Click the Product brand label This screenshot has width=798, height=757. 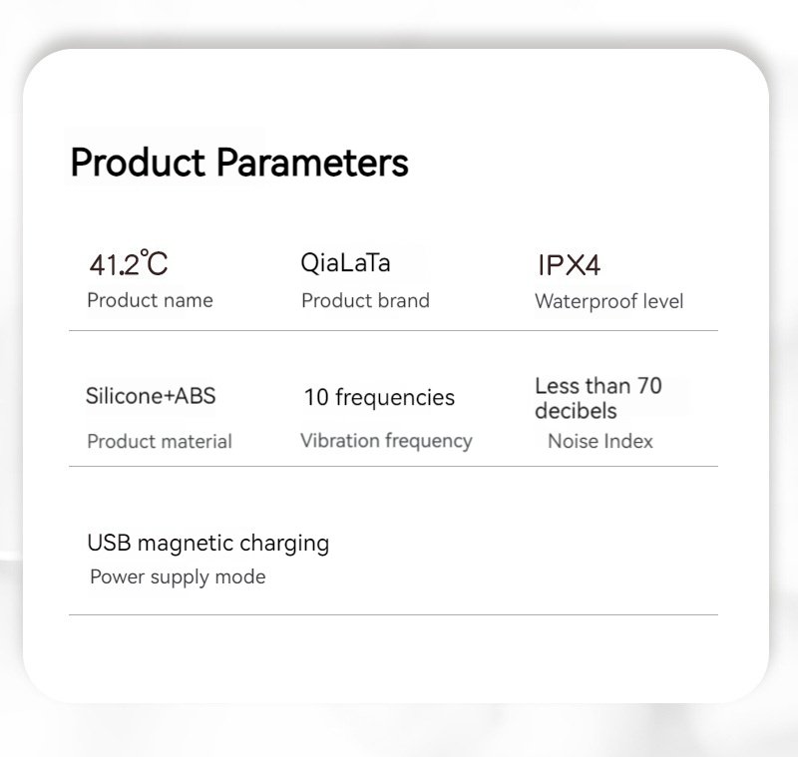pos(365,300)
